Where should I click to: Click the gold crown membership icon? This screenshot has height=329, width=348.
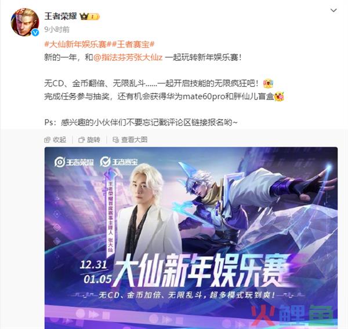point(84,16)
